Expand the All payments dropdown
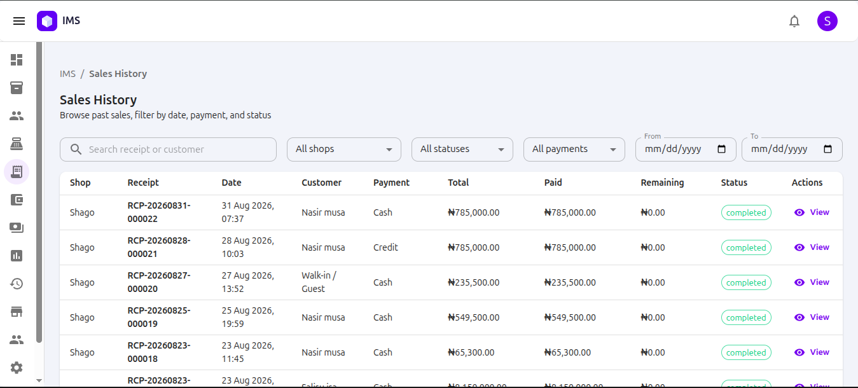Image resolution: width=858 pixels, height=388 pixels. 574,149
